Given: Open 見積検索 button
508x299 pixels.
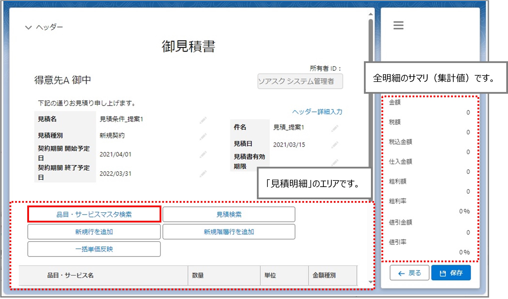Looking at the screenshot, I should 229,214.
